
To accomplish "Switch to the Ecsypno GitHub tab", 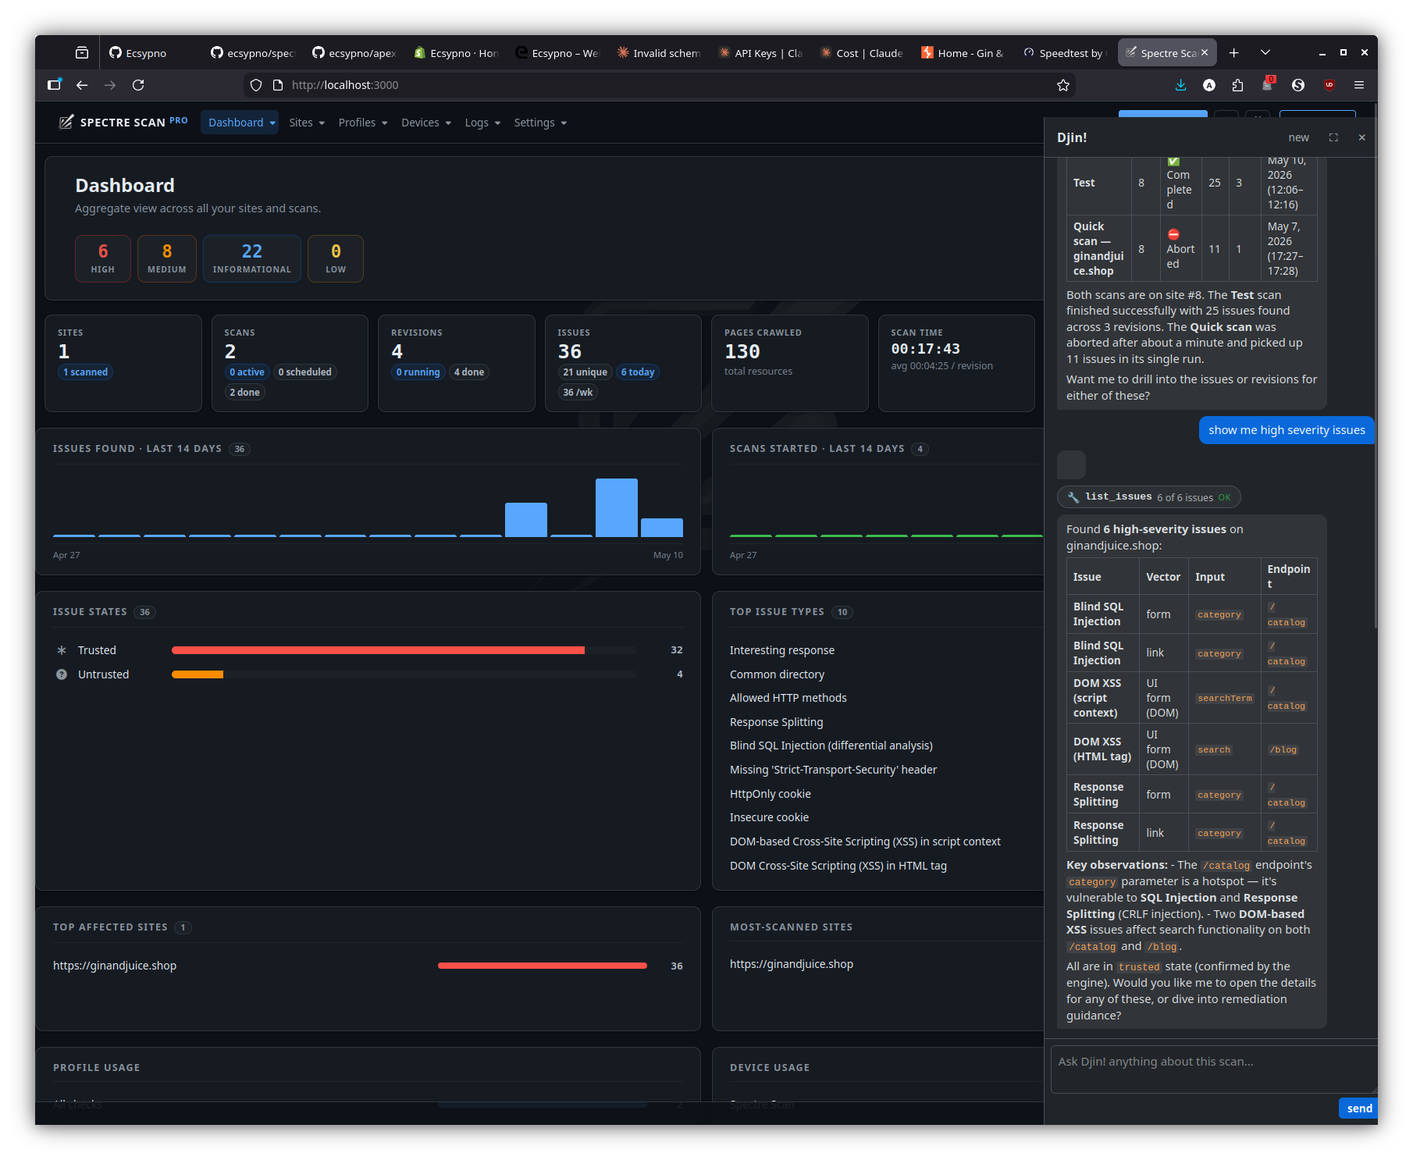I will click(146, 52).
